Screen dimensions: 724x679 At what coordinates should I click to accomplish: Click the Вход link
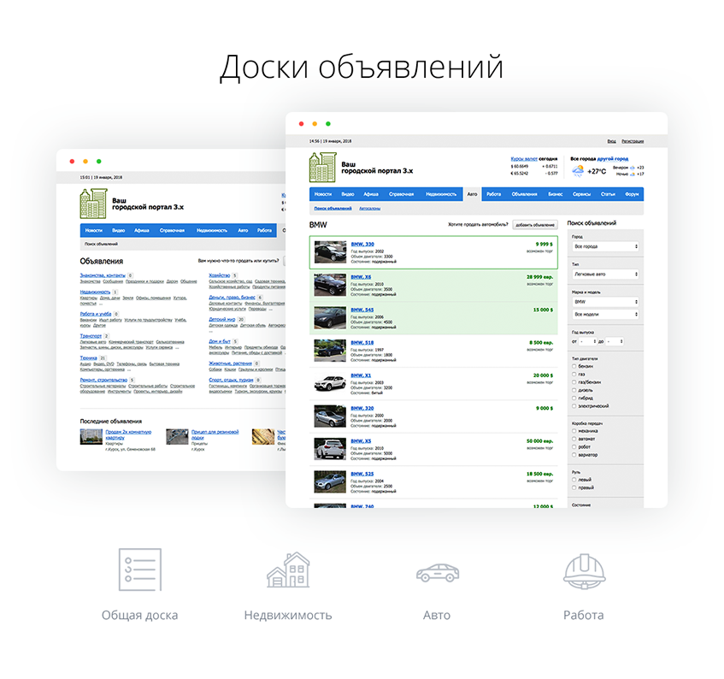[611, 141]
